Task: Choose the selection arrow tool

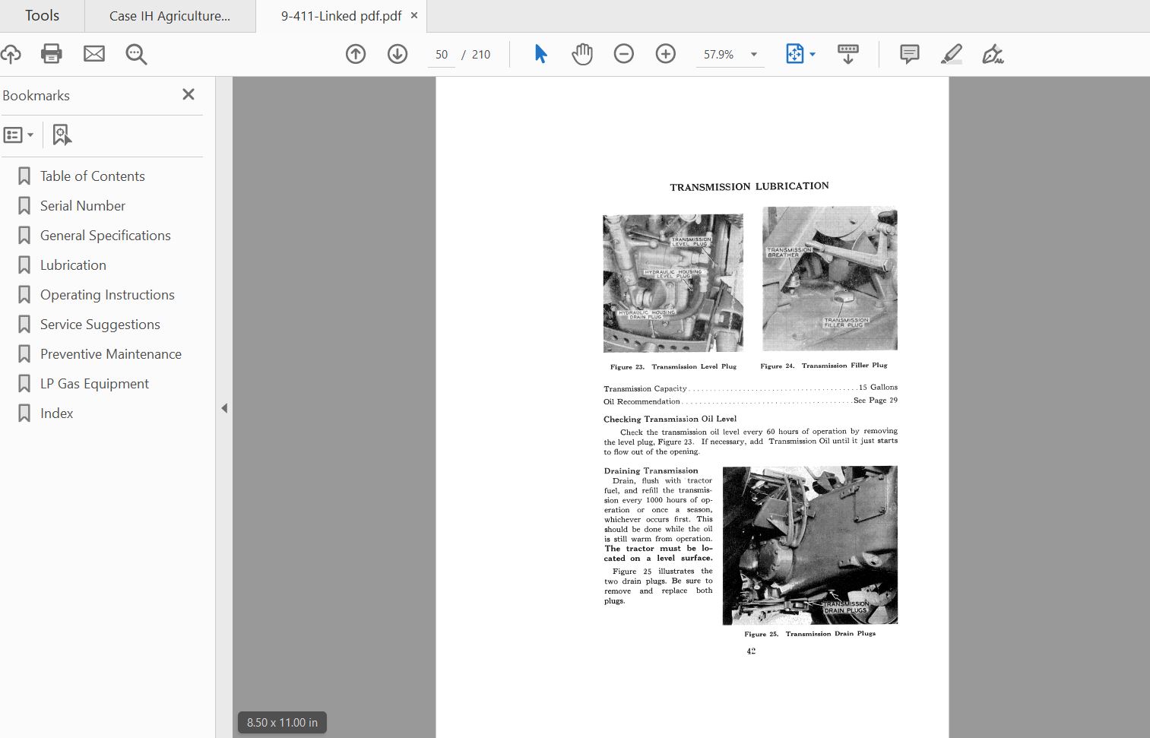Action: pos(540,54)
